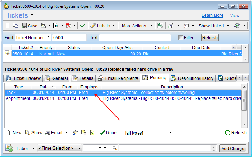Click the Text search input field
The height and width of the screenshot is (157, 252).
pos(135,37)
